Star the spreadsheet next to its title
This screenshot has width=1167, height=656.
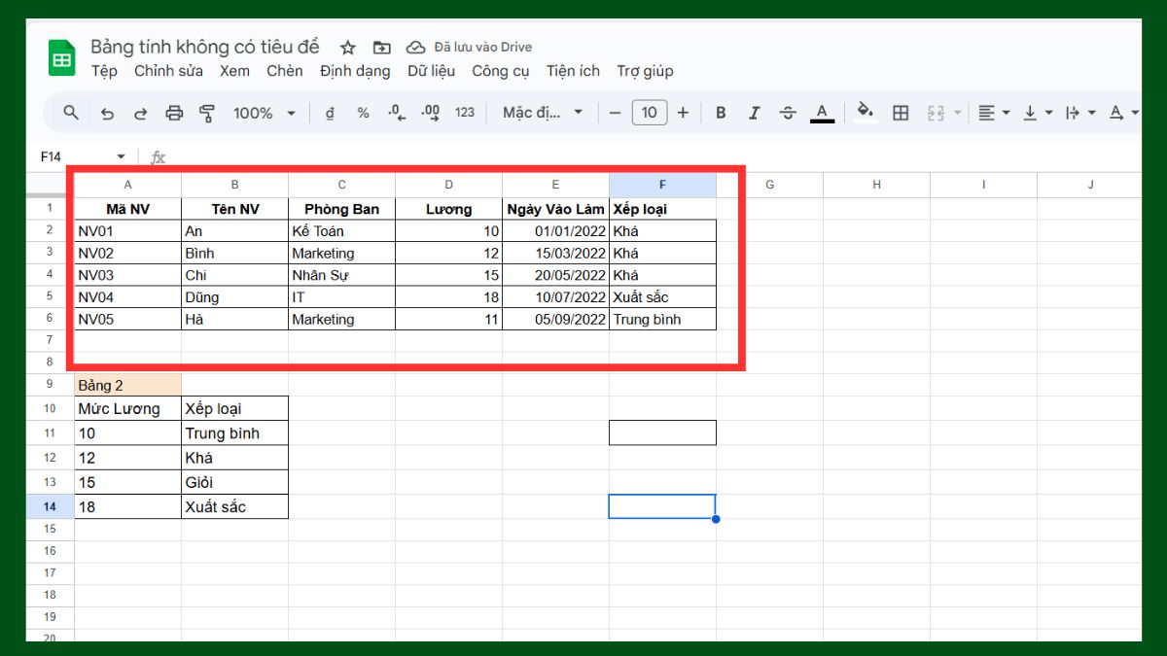[x=346, y=46]
